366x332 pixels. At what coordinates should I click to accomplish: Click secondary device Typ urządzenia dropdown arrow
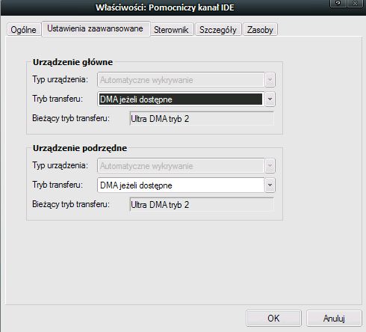(270, 166)
